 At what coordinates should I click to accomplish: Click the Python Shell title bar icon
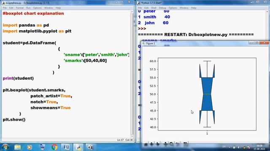pos(139,3)
